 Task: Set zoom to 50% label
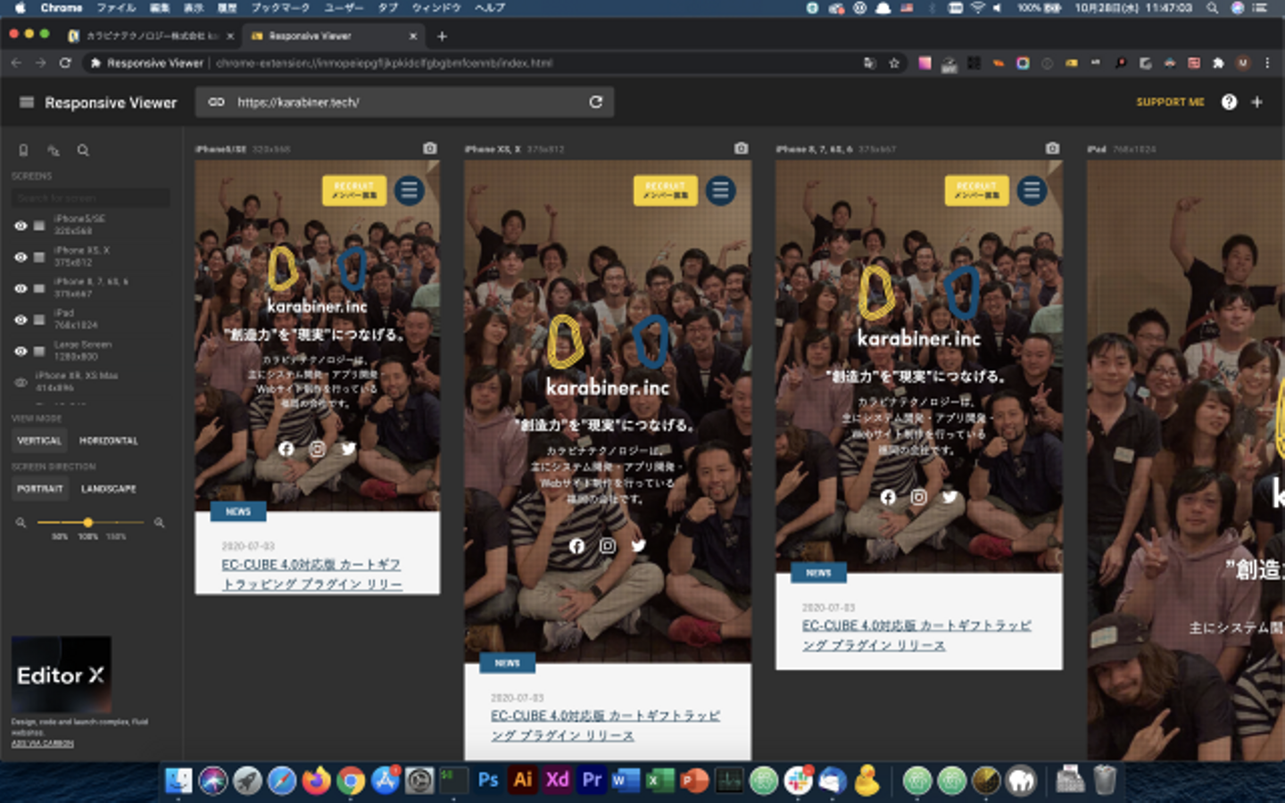(60, 537)
